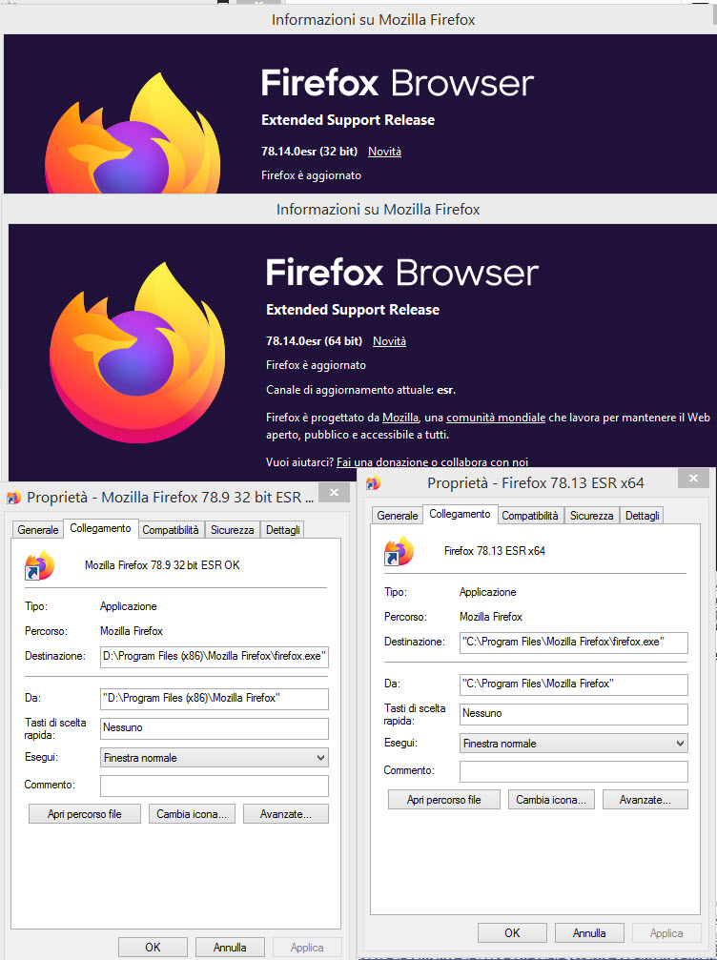Click Apri percorso file in 78.9 32 bit properties
The width and height of the screenshot is (717, 960).
point(85,814)
